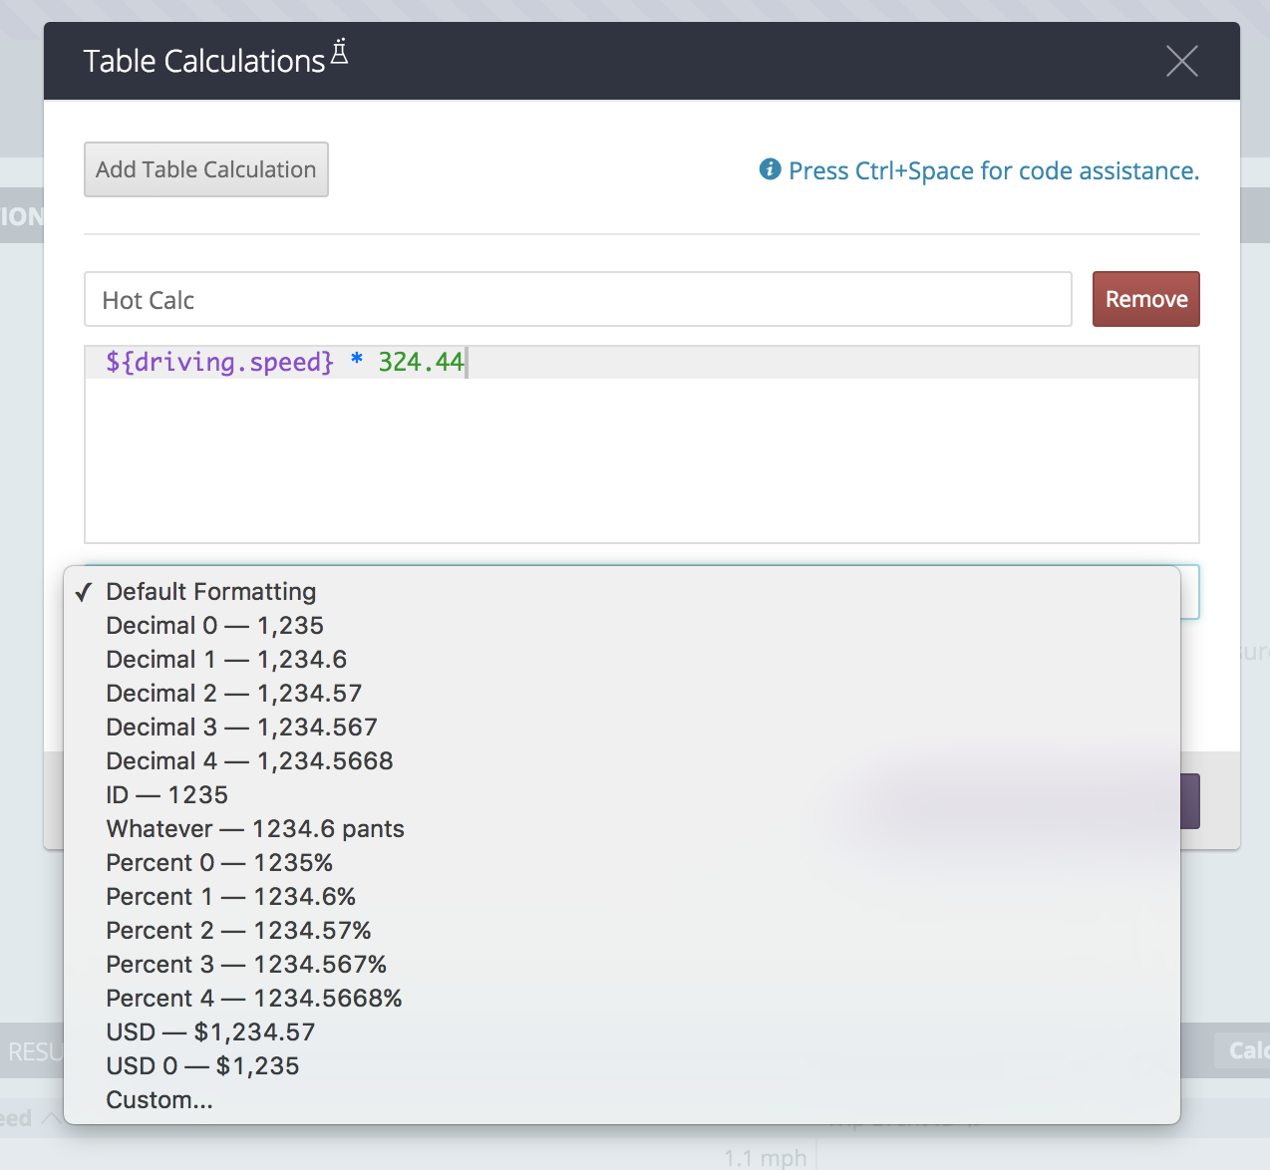
Task: Close the Table Calculations dialog
Action: tap(1181, 62)
